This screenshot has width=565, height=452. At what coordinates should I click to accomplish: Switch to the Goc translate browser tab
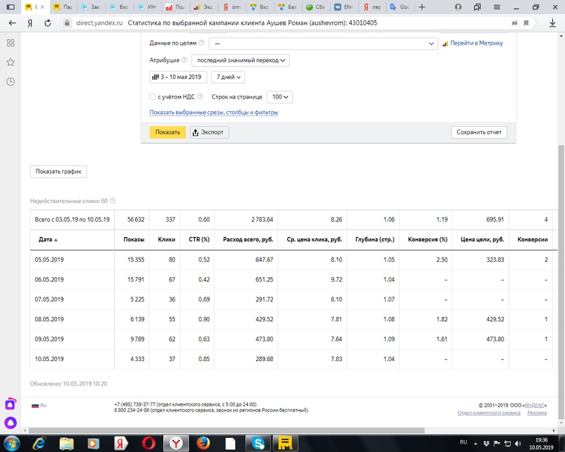(400, 7)
